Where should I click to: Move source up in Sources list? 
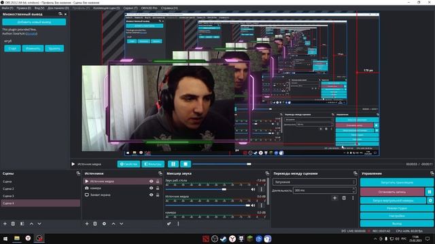point(114,224)
